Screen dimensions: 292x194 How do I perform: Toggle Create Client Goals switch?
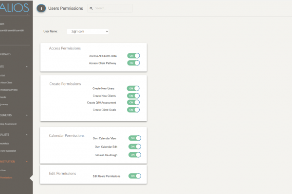tap(133, 110)
